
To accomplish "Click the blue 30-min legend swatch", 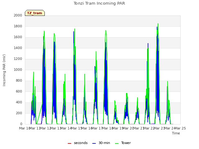I will coord(94,143).
